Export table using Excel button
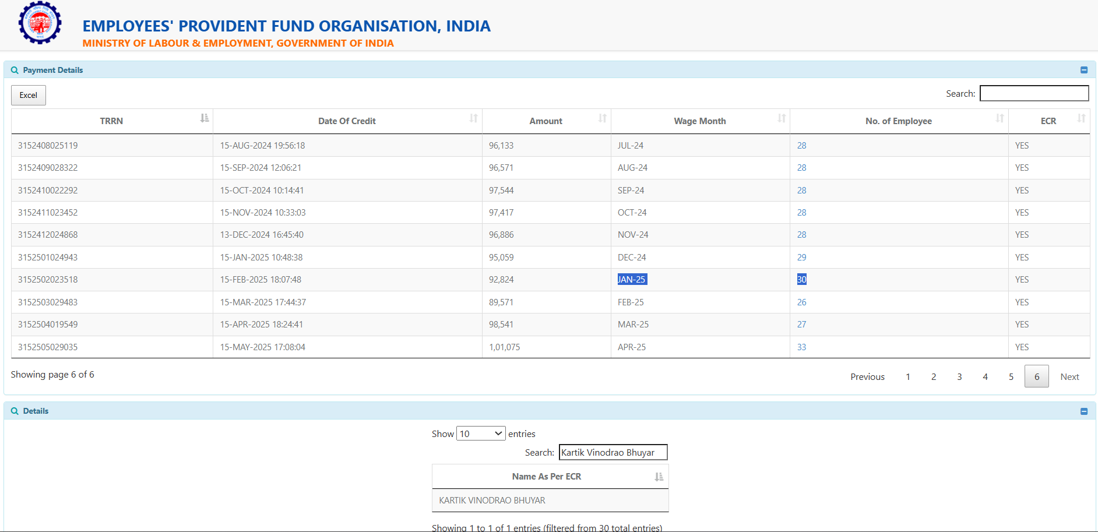 29,95
